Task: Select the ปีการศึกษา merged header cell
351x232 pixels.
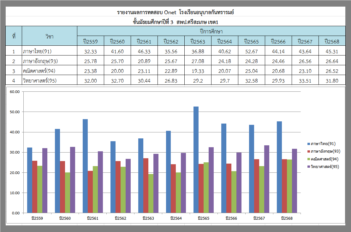Action: (x=211, y=31)
